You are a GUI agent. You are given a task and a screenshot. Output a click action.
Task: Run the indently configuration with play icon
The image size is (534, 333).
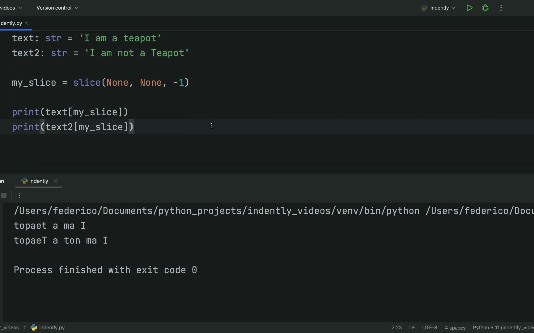click(469, 8)
